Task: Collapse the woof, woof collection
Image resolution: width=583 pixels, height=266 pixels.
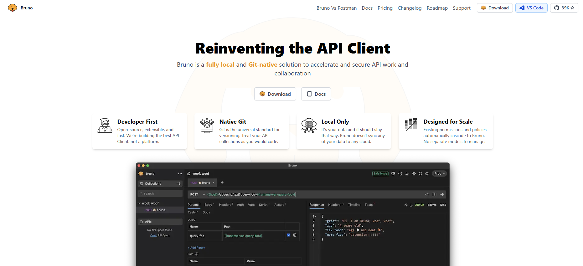Action: [140, 203]
